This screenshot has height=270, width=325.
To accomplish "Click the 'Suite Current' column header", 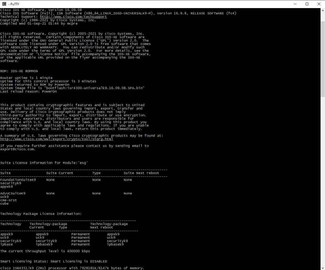I will [x=60, y=173].
